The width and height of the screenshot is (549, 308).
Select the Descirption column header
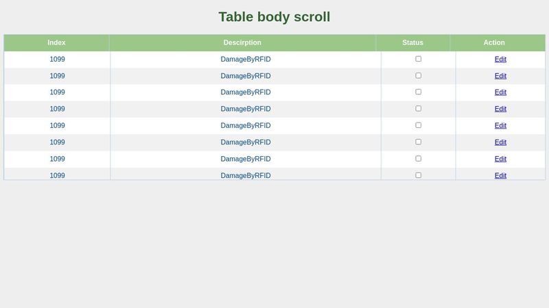242,42
